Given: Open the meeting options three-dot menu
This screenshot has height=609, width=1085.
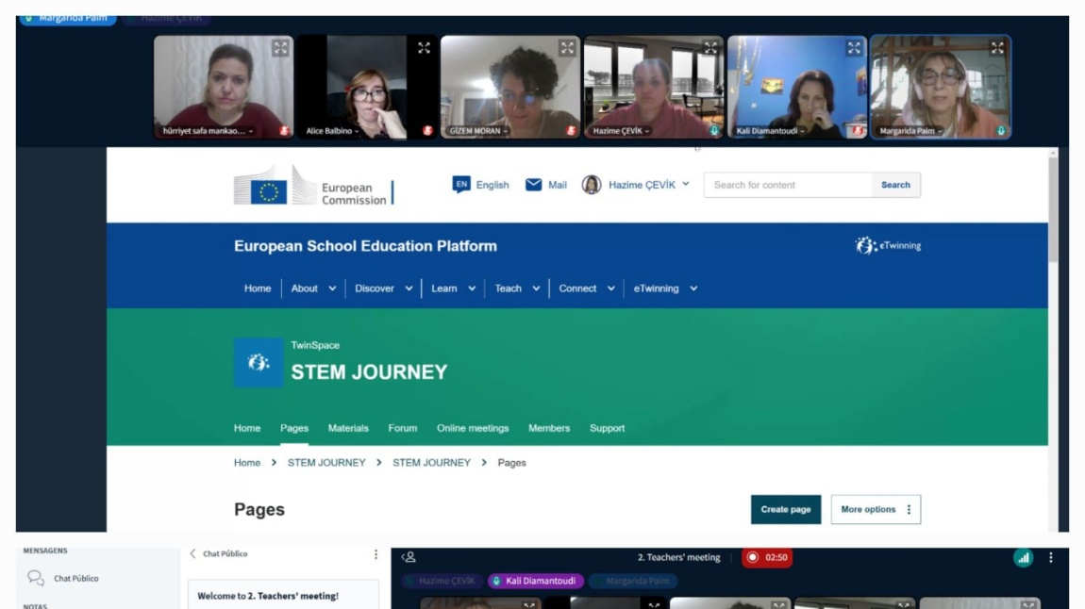Looking at the screenshot, I should (1051, 558).
